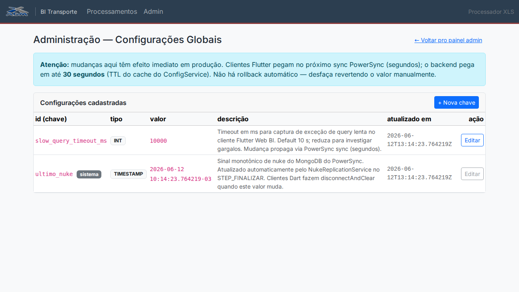Select the value 10000
Image resolution: width=519 pixels, height=292 pixels.
(x=159, y=141)
